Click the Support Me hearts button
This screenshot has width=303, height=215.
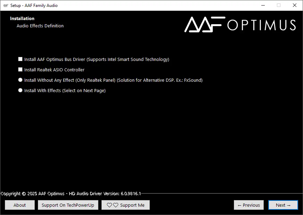(x=125, y=205)
